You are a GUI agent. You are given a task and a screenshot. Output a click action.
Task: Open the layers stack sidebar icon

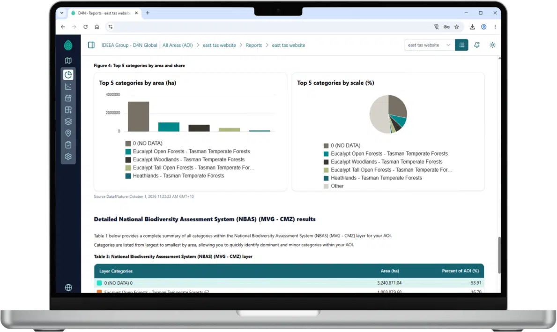(x=68, y=121)
